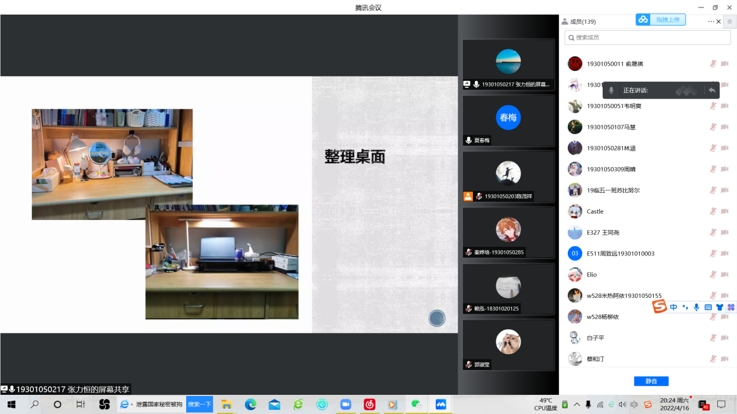Select 秦烨培-19301050285 video tile
737x414 pixels.
[x=508, y=232]
